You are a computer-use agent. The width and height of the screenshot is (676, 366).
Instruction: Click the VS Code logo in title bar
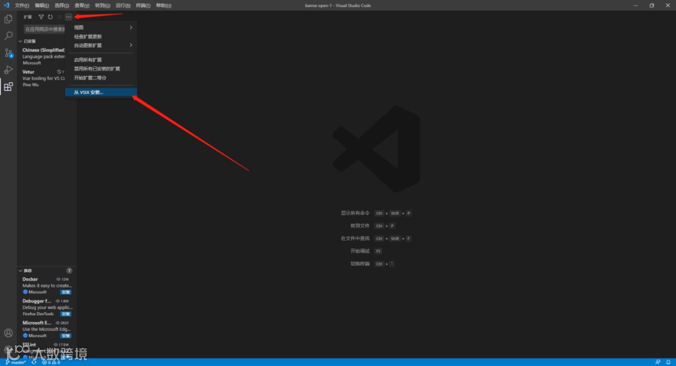(x=6, y=5)
